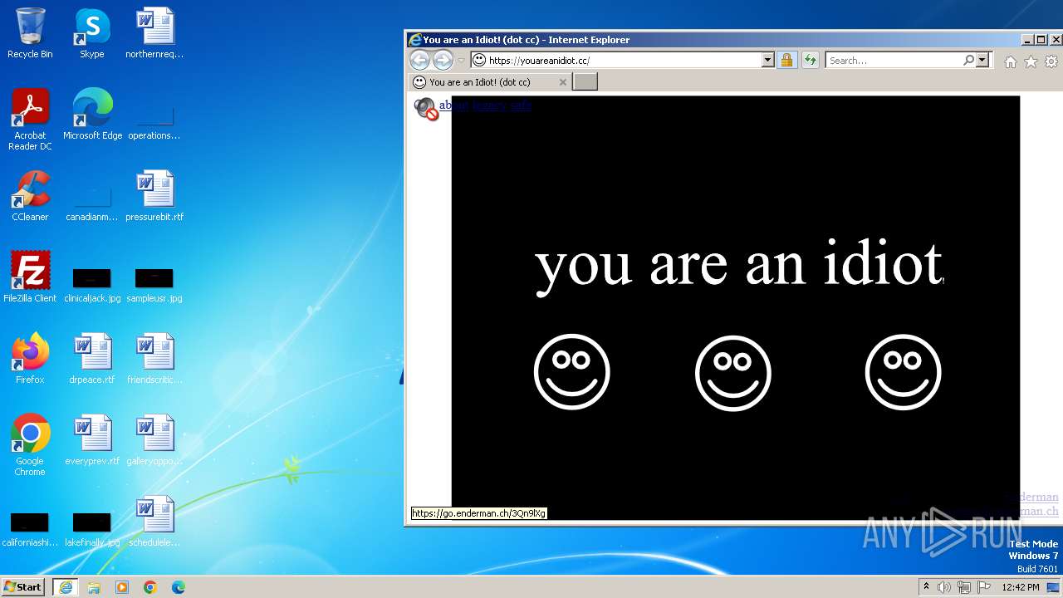Open File Explorer from taskbar
The height and width of the screenshot is (598, 1063).
click(x=94, y=586)
